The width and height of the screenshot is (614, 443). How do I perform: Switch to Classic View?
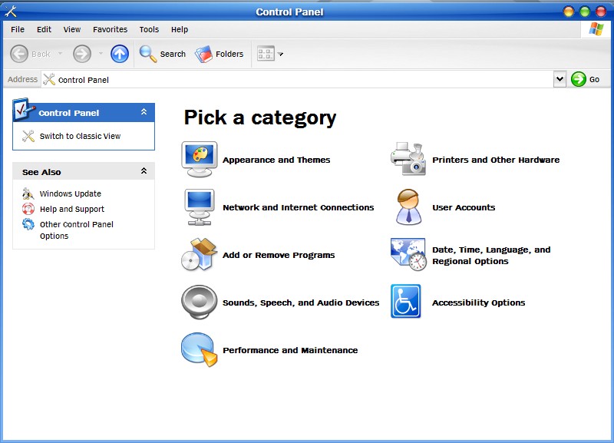[x=80, y=136]
